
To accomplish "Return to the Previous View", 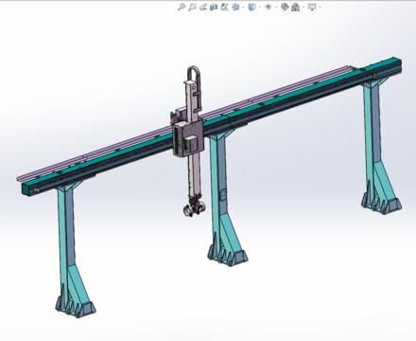I will coord(203,7).
